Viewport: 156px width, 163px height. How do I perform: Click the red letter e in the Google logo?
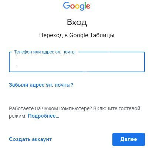(x=88, y=7)
